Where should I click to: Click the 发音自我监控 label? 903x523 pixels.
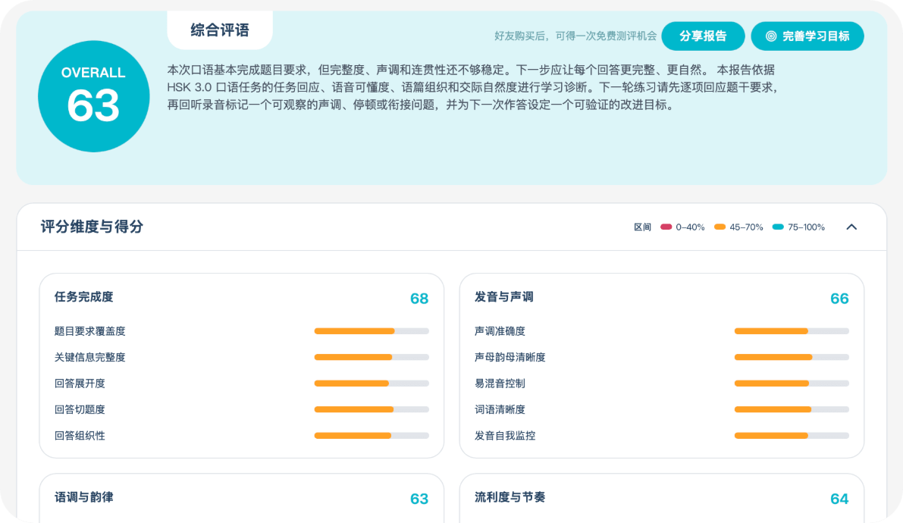504,436
